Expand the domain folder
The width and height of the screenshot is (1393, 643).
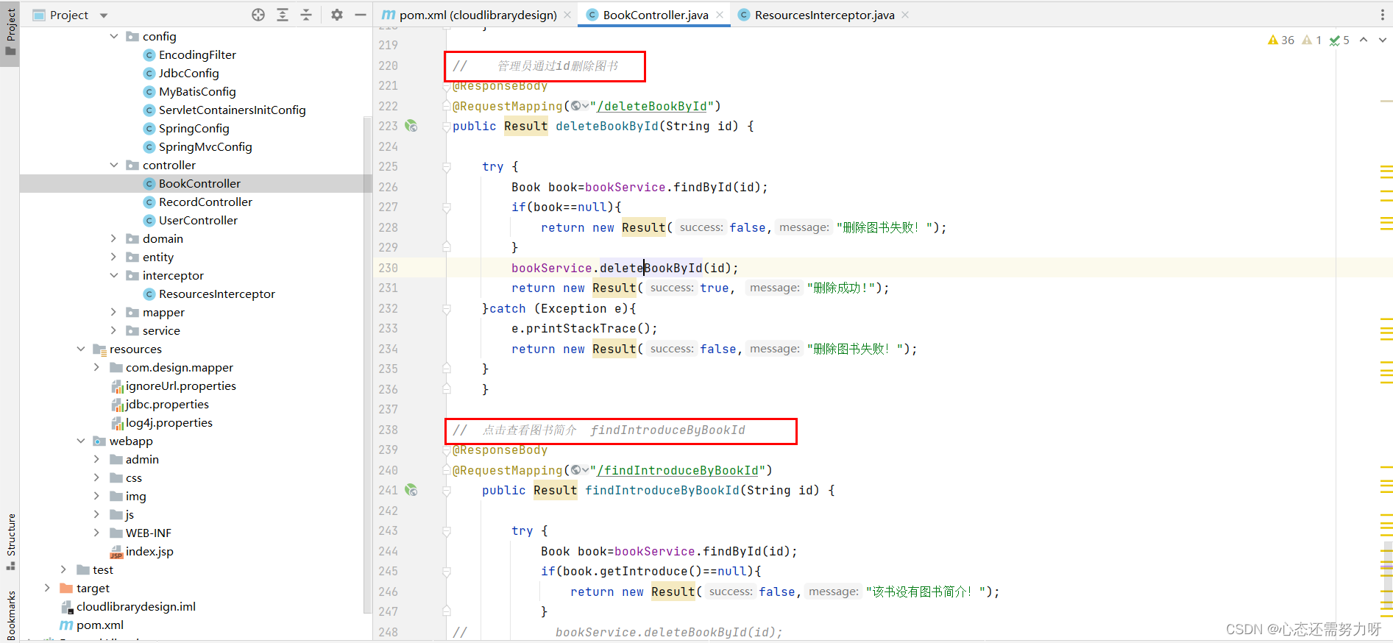113,238
